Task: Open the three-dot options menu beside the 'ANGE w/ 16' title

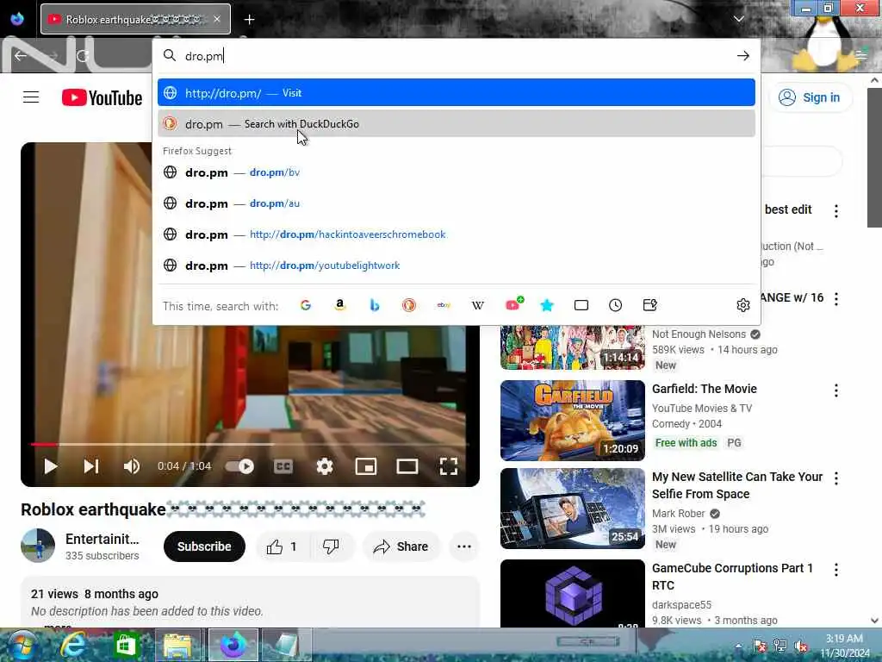Action: tap(835, 299)
